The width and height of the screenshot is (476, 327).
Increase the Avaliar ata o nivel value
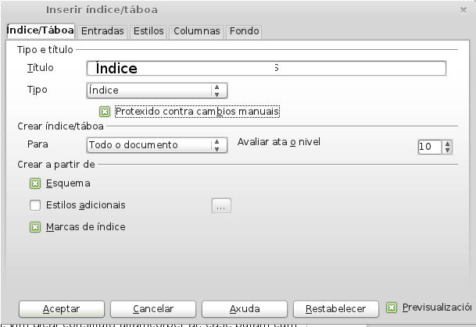(447, 143)
